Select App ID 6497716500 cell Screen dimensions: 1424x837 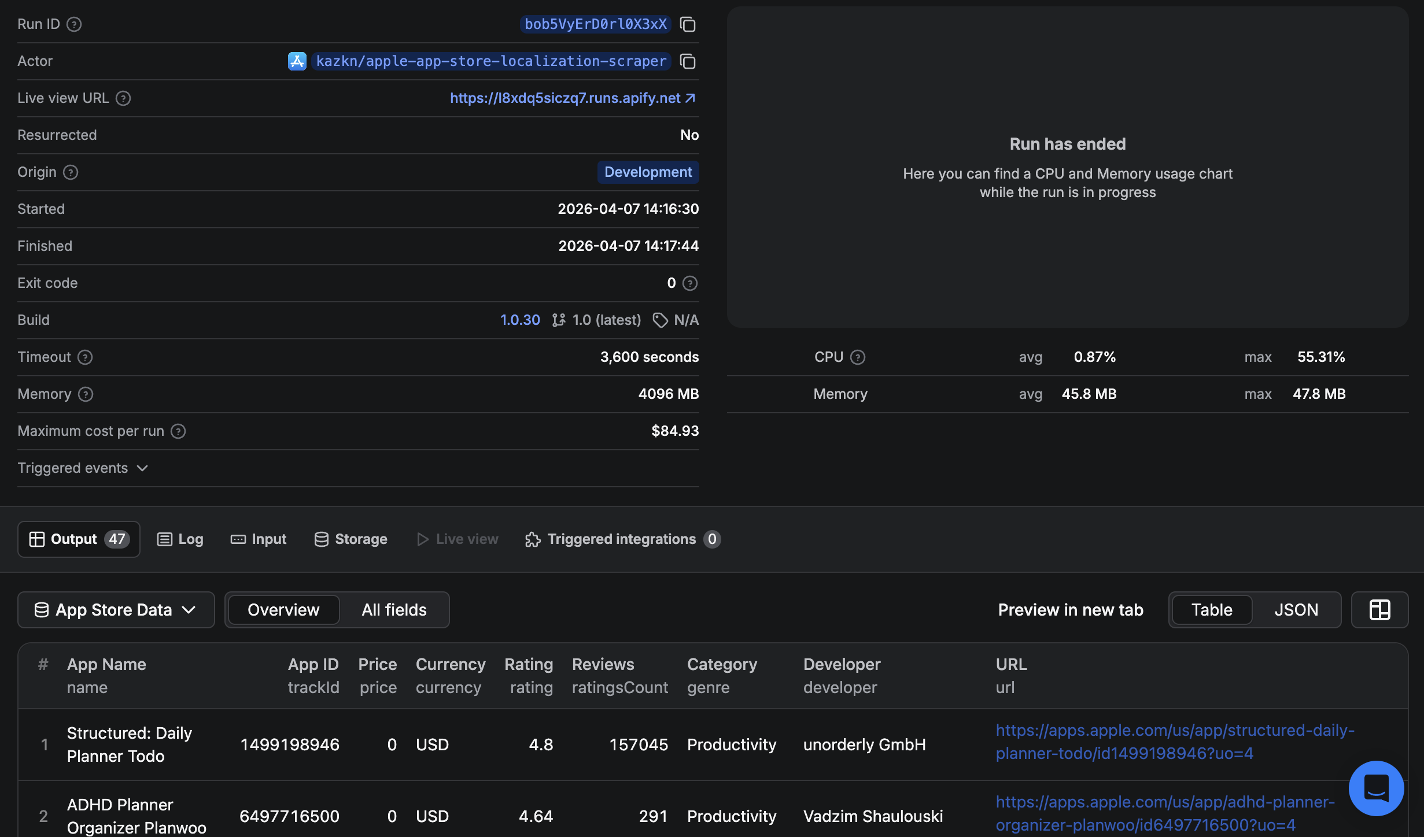[x=289, y=816]
